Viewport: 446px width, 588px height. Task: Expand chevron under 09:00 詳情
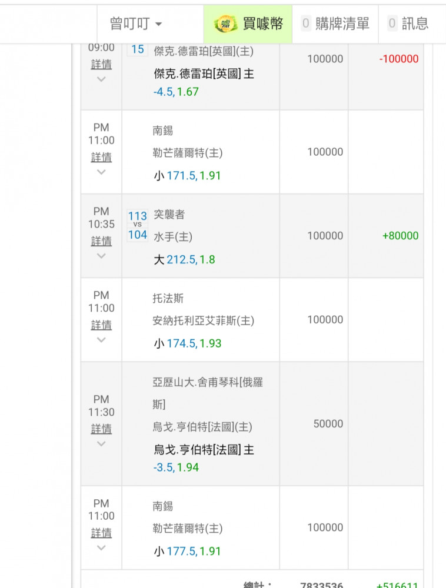point(101,79)
